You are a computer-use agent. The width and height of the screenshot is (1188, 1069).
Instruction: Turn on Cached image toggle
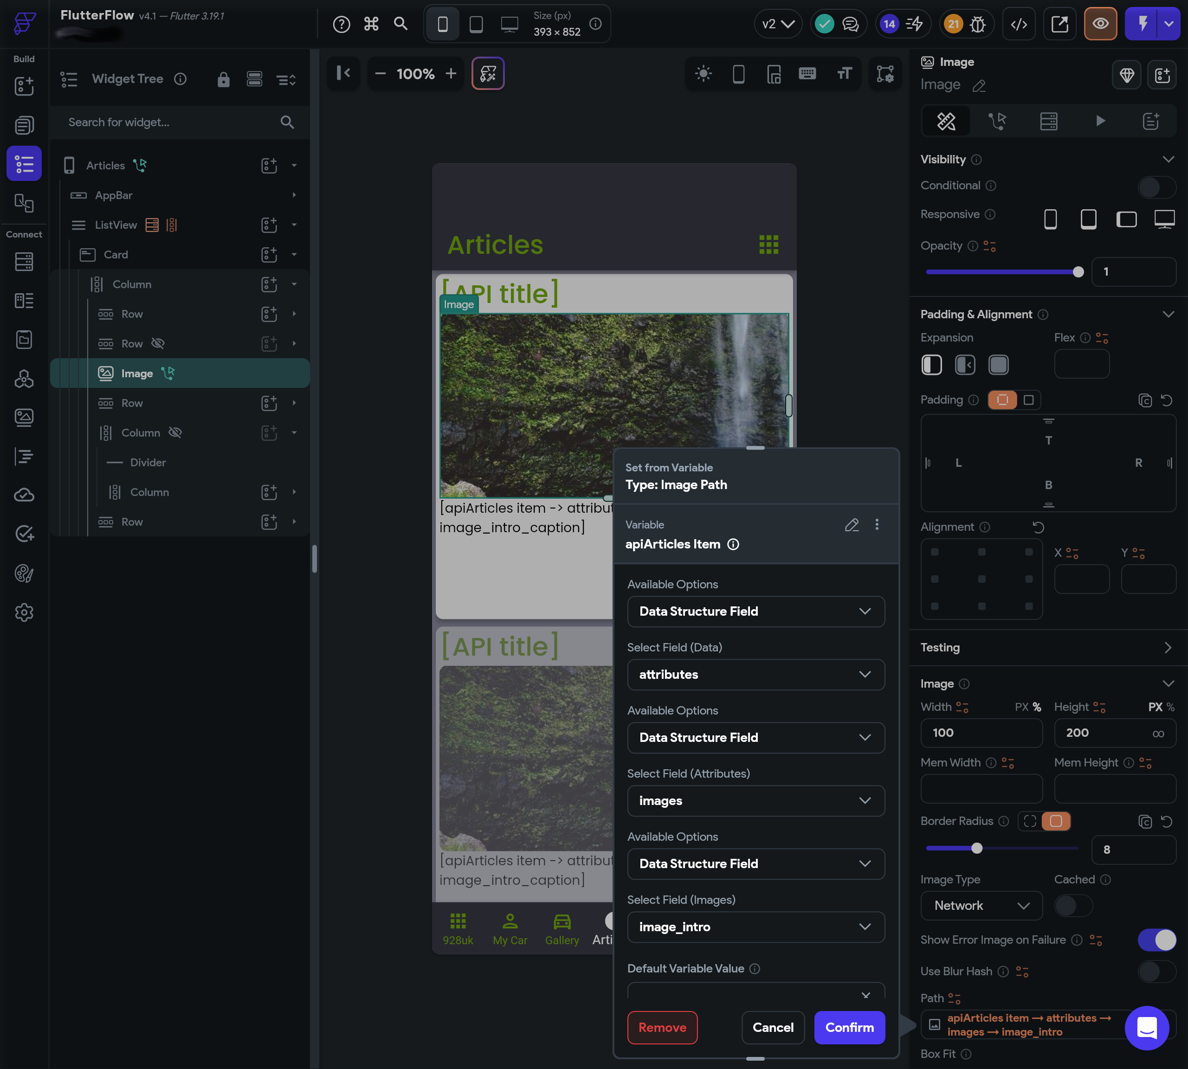pyautogui.click(x=1073, y=906)
